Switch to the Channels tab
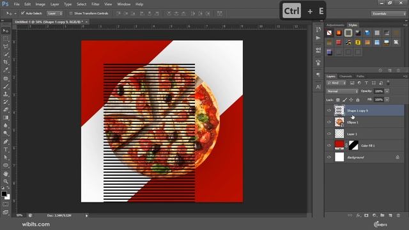 [x=346, y=77]
